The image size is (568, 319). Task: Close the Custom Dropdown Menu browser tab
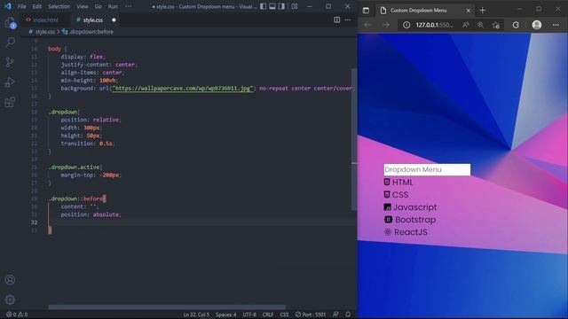[x=468, y=11]
